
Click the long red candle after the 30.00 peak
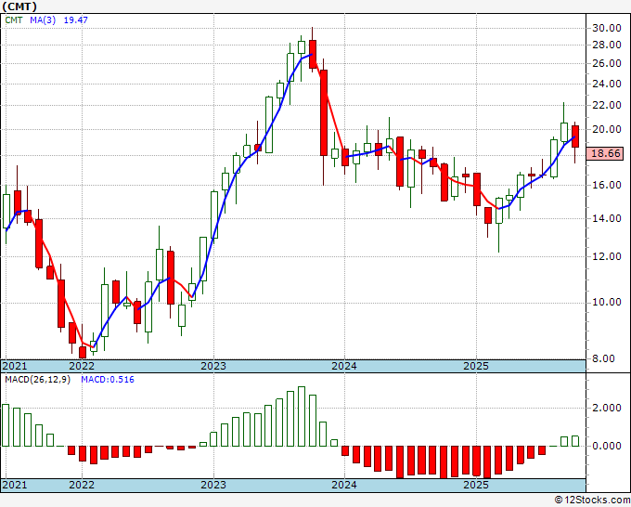click(324, 112)
